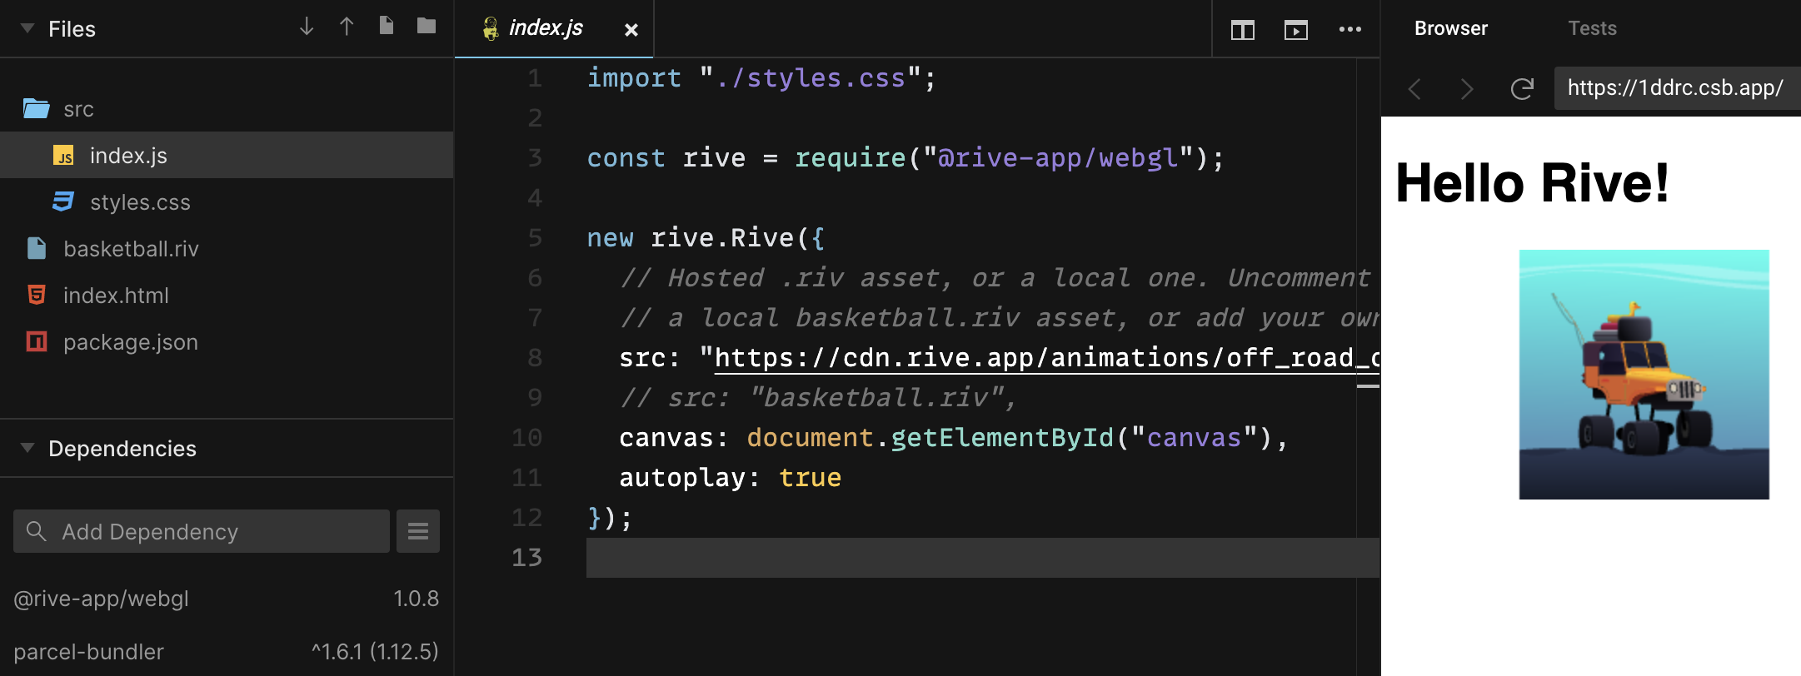The height and width of the screenshot is (676, 1801).
Task: Refresh the preview browser
Action: (1522, 88)
